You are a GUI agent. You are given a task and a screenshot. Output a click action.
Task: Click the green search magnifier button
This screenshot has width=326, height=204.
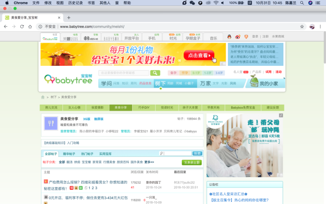coord(155,73)
